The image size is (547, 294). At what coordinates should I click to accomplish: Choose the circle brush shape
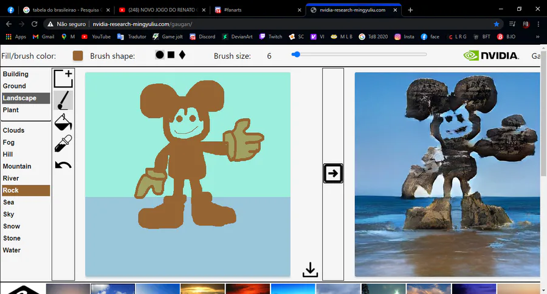pos(160,55)
